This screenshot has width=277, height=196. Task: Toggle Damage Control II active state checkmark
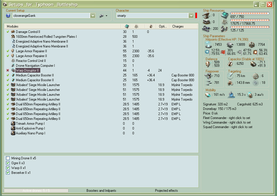[x=8, y=32]
